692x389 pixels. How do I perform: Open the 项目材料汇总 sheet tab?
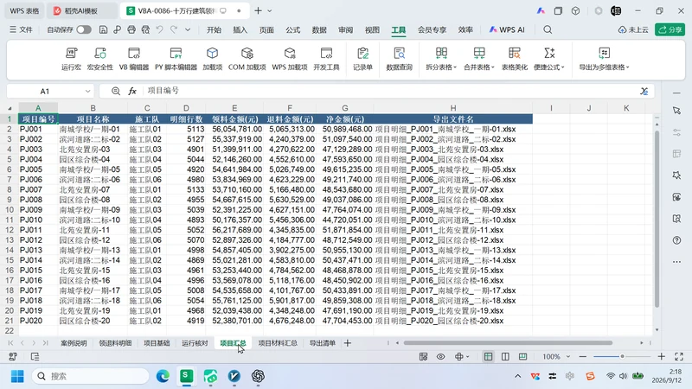[278, 342]
